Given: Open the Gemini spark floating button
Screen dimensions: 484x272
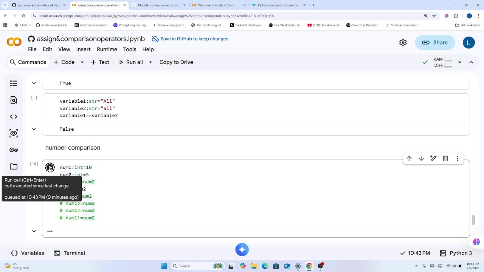Looking at the screenshot, I should coord(242,250).
